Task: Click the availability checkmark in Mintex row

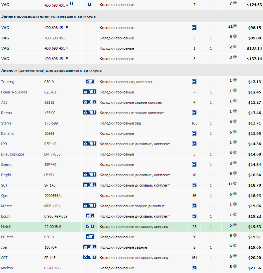Action: pyautogui.click(x=194, y=206)
